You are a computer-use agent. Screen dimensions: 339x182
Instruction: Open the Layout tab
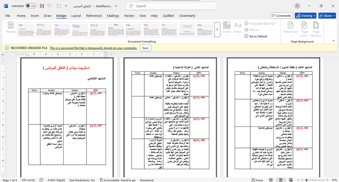(x=76, y=16)
